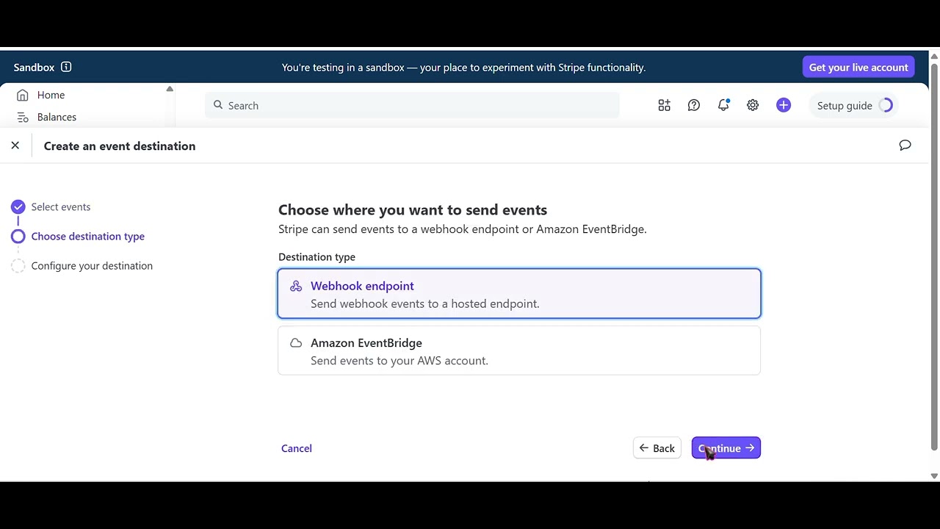Click the Back button
The image size is (940, 529).
pyautogui.click(x=657, y=448)
